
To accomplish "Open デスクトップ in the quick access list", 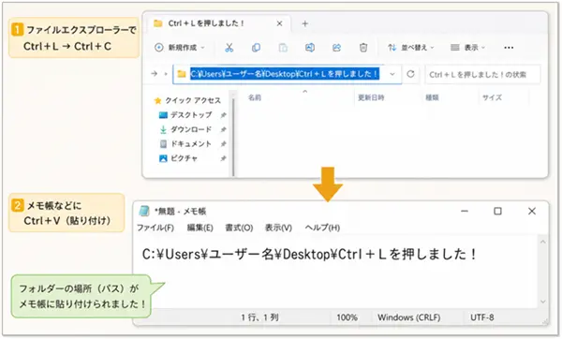I will (x=191, y=115).
